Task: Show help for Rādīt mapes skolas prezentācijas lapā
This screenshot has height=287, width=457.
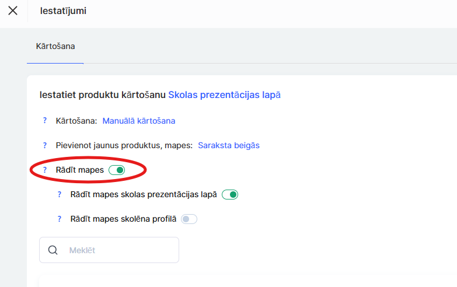Action: (x=59, y=195)
